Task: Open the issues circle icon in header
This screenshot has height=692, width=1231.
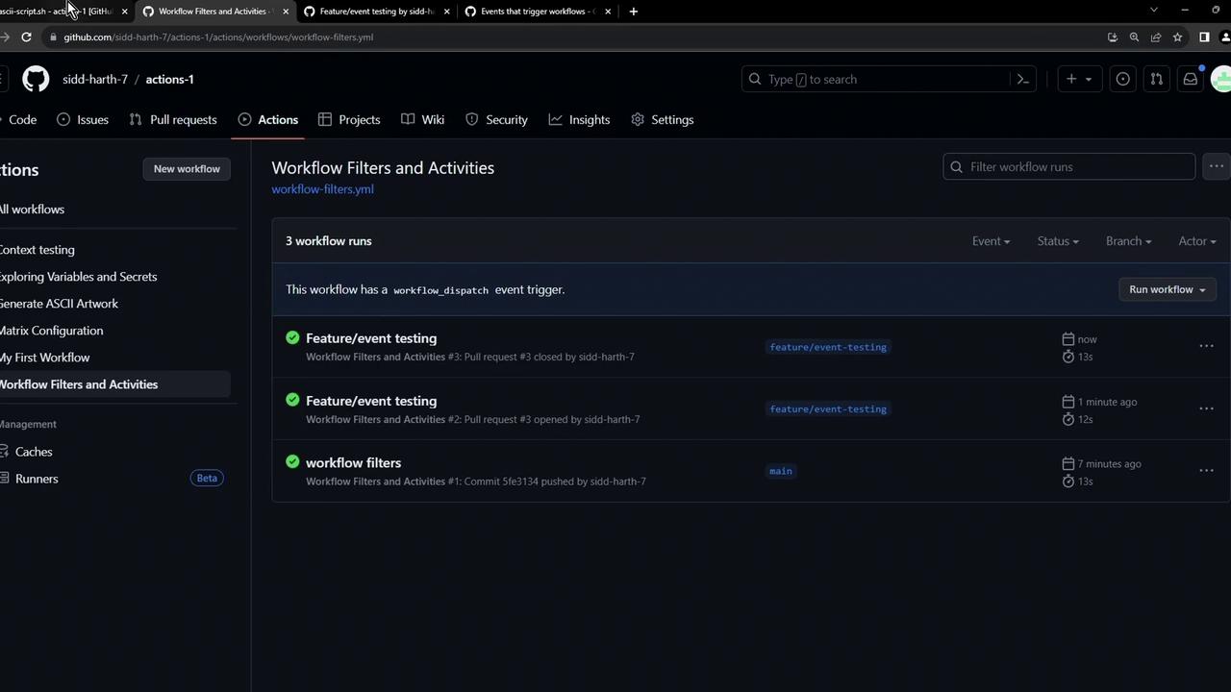Action: click(1122, 79)
